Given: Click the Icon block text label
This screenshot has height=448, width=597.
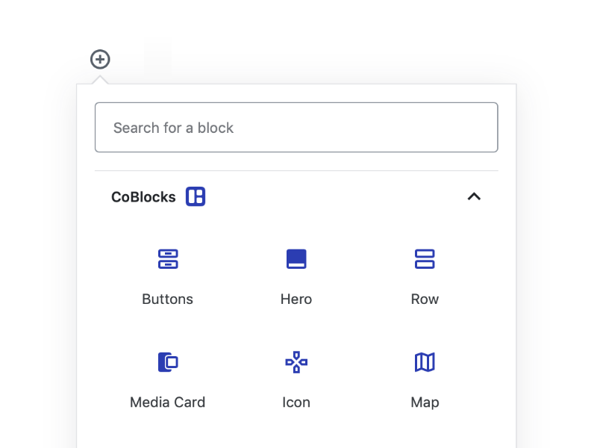Looking at the screenshot, I should (x=296, y=402).
